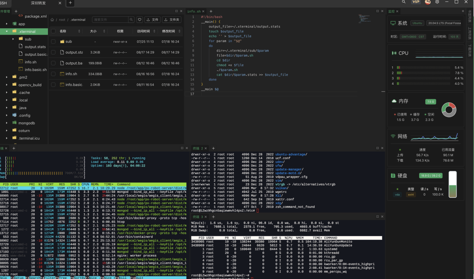Sort files by 名称 column arrows
474x279 pixels.
(x=79, y=31)
